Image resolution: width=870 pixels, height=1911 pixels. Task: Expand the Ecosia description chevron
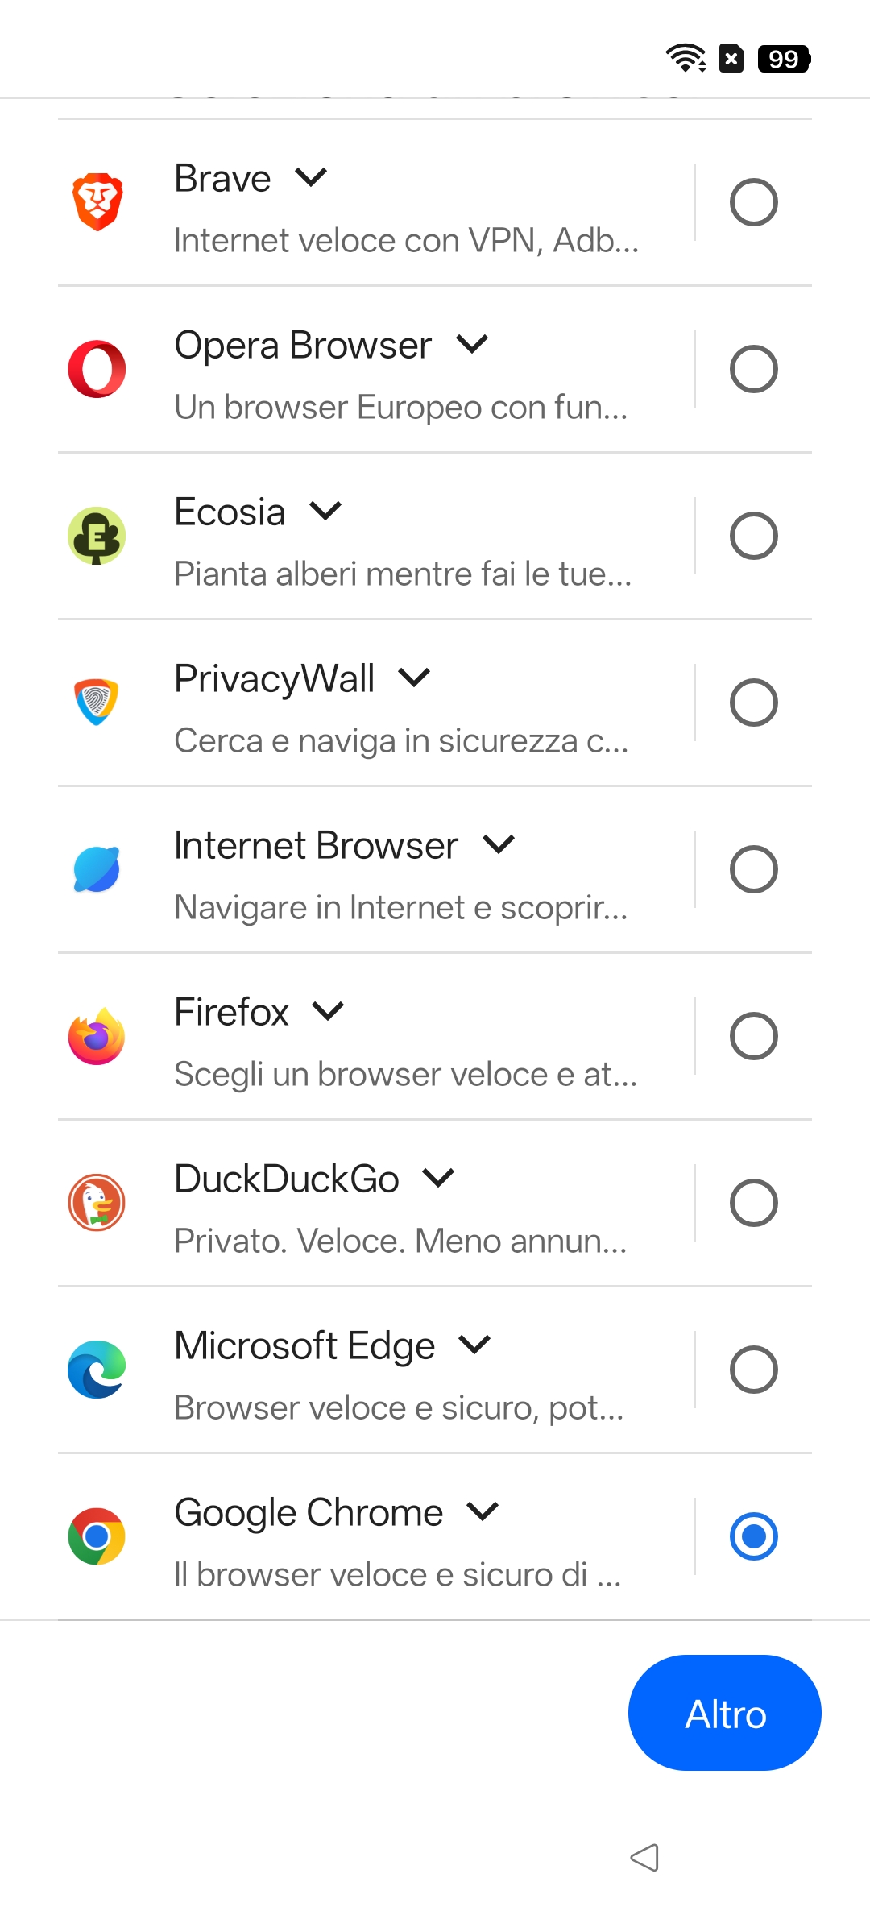[x=325, y=512]
